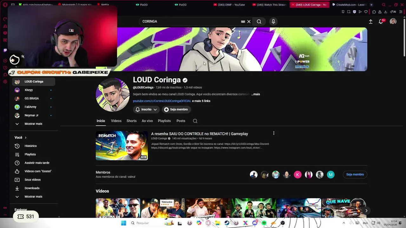Open Downloads in the YouTube sidebar
Viewport: 406px width, 228px height.
coord(34,188)
